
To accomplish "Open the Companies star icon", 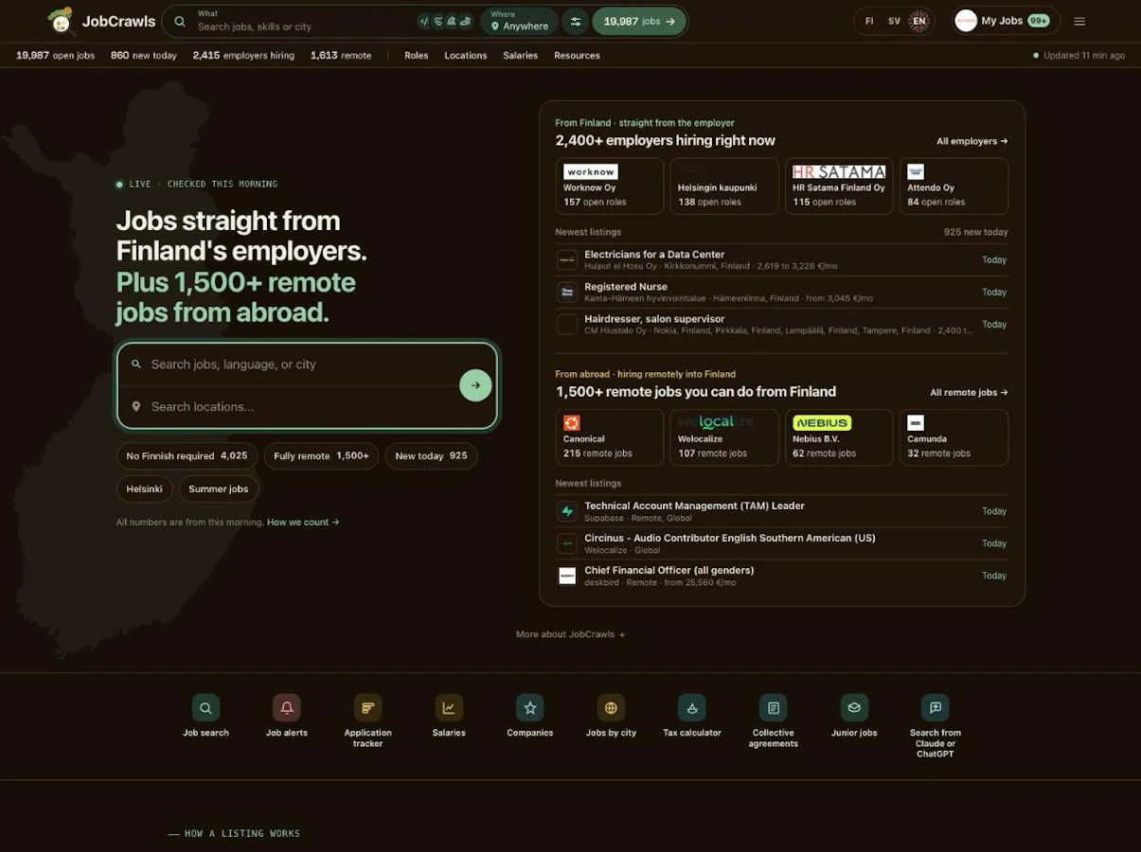I will tap(530, 707).
